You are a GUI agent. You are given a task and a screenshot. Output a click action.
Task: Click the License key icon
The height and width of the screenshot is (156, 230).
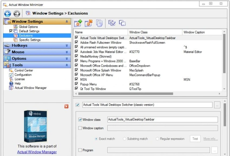(11, 79)
